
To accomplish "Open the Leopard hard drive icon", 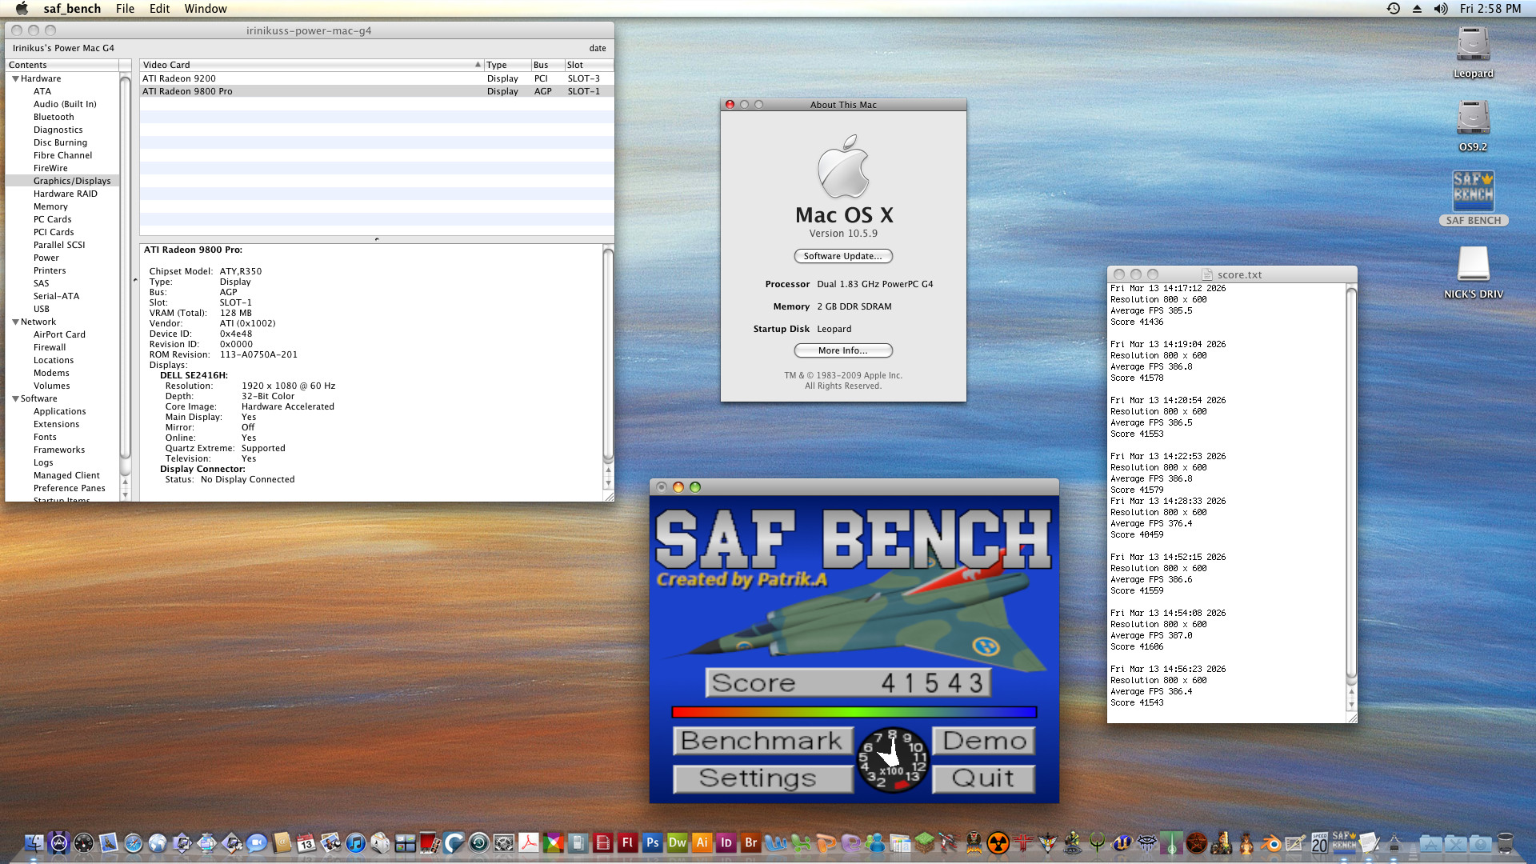I will (x=1473, y=46).
